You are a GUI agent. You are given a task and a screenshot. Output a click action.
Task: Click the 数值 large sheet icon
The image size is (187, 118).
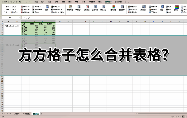(47, 7)
